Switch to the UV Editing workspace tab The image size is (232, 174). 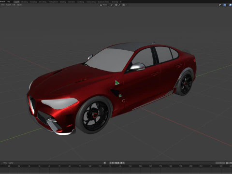(43, 2)
